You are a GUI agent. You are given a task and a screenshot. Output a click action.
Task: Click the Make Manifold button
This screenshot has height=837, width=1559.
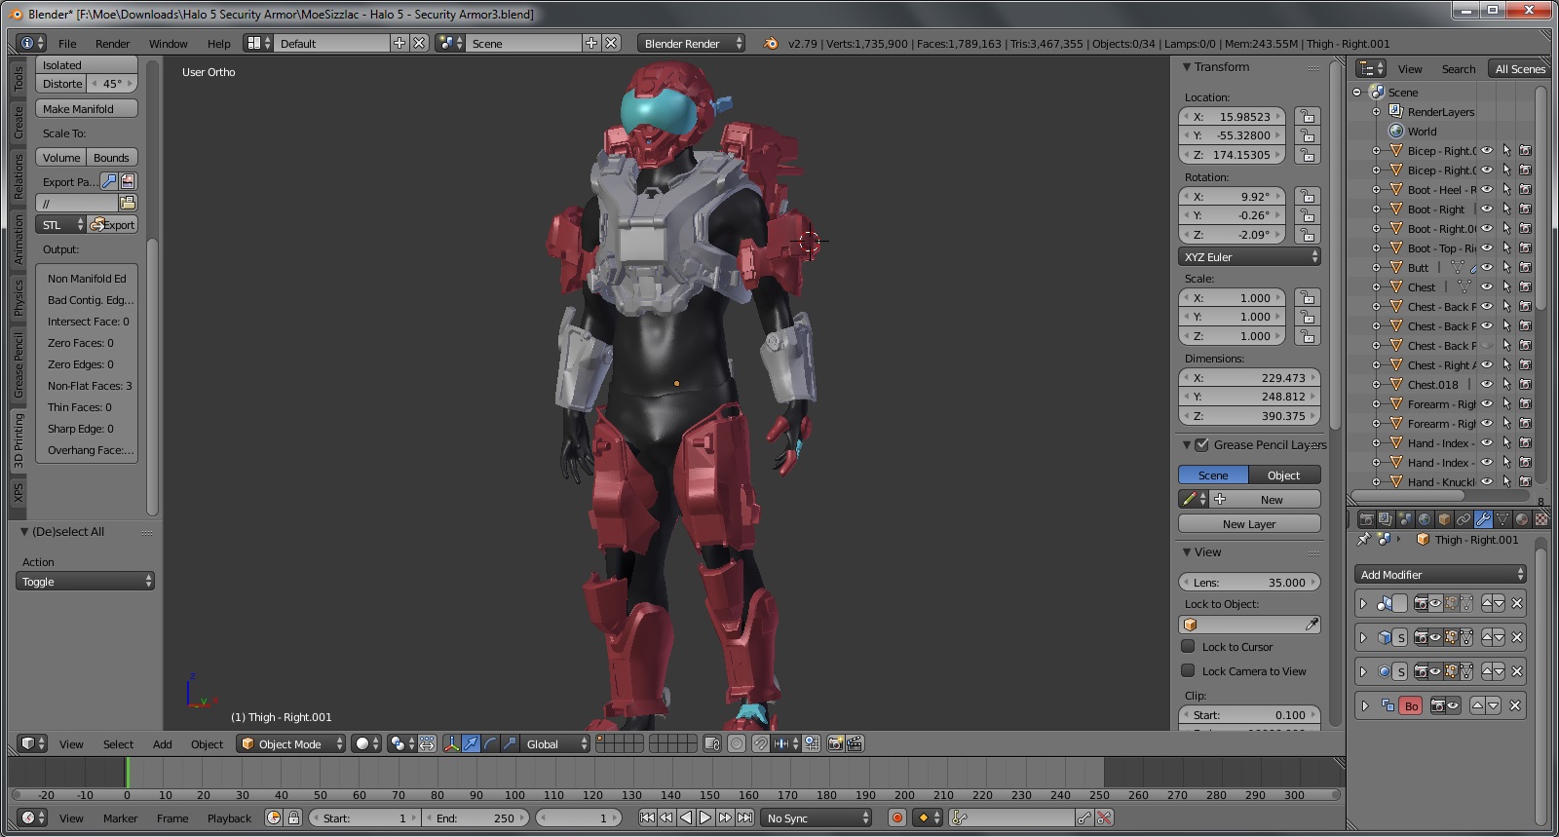(86, 109)
